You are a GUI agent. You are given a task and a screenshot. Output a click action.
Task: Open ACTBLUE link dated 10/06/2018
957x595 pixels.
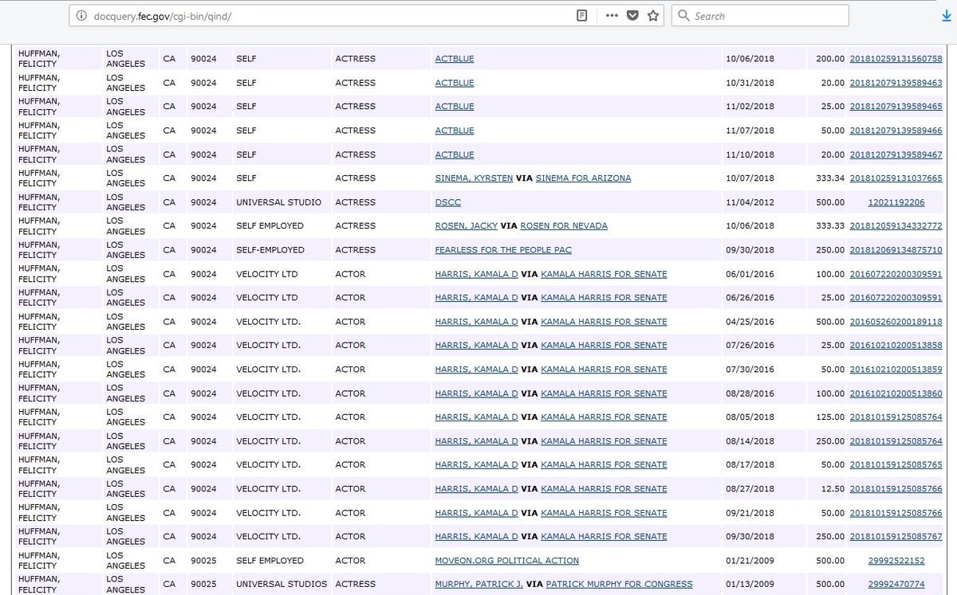[455, 59]
